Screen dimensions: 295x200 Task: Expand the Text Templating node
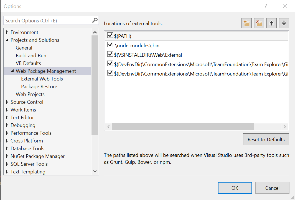(x=7, y=172)
